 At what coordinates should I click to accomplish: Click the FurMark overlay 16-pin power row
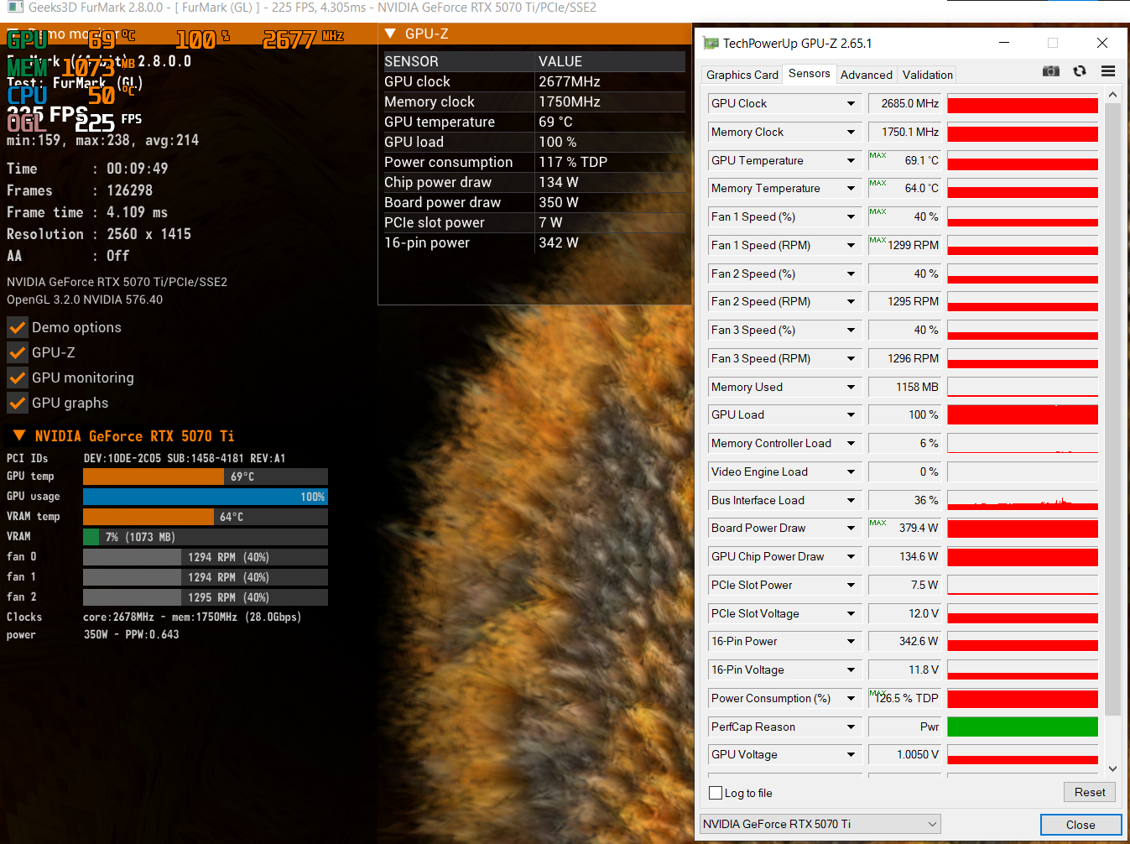534,242
